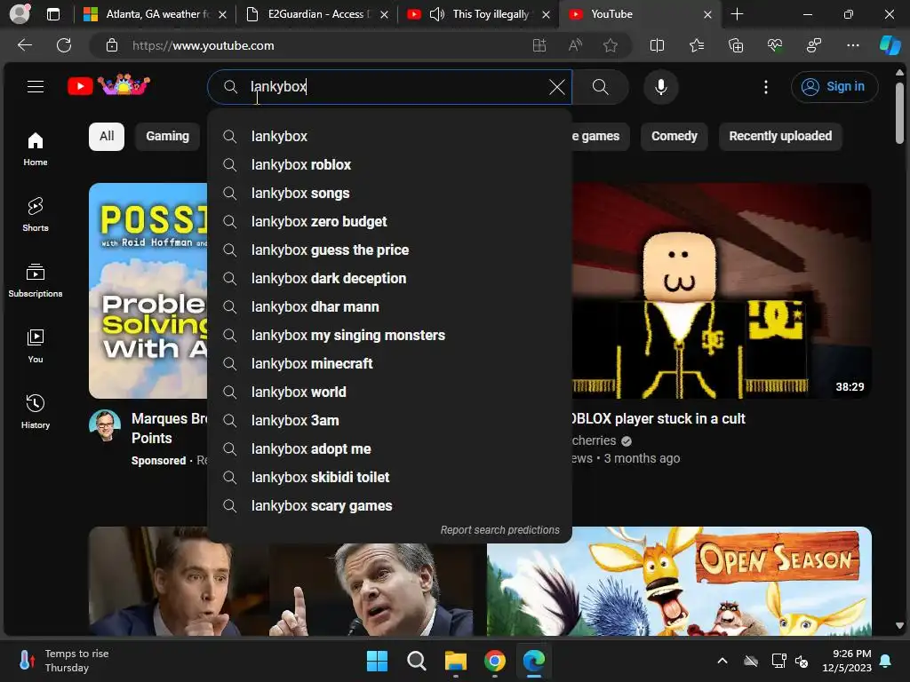Open the Roblox cult video thumbnail
Image resolution: width=910 pixels, height=682 pixels.
(x=722, y=290)
